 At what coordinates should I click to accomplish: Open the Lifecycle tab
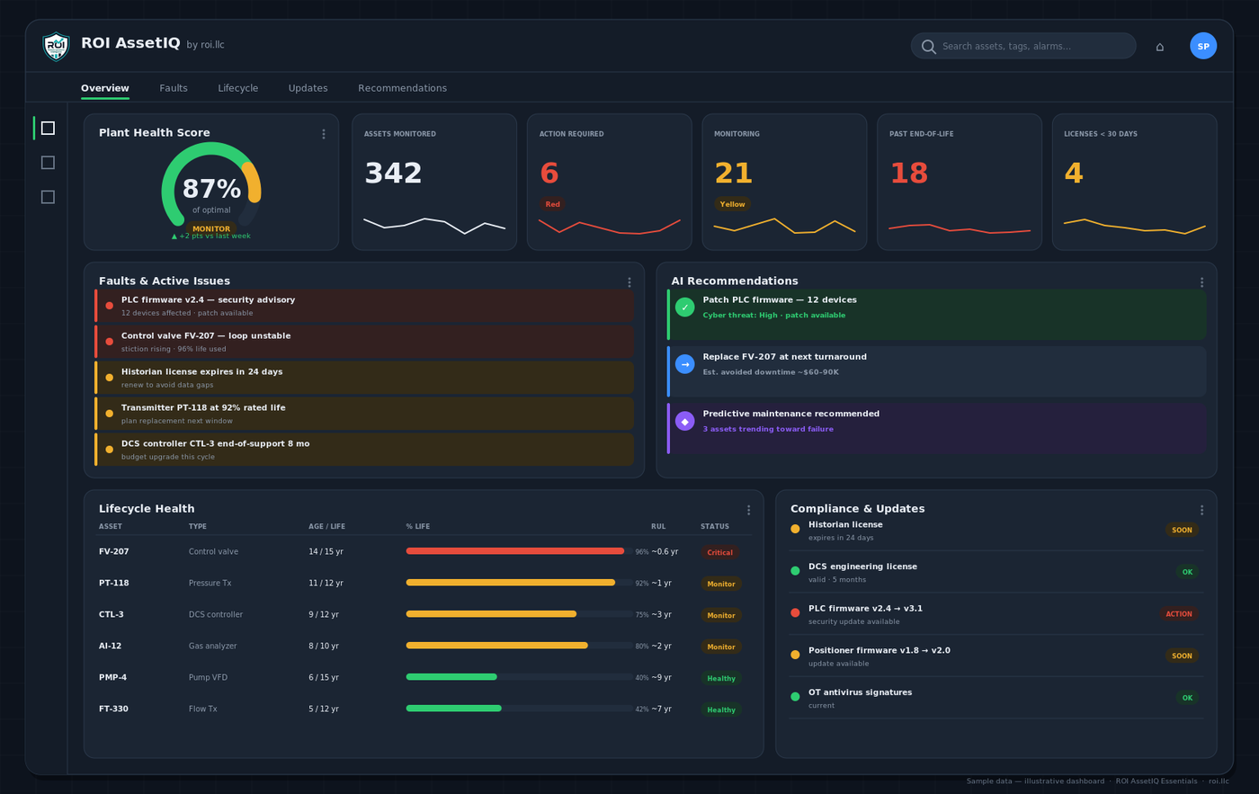coord(238,88)
